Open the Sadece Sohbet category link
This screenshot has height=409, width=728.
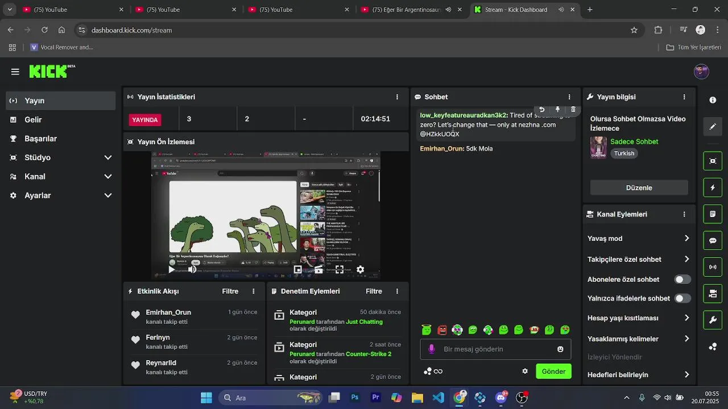[x=634, y=141]
